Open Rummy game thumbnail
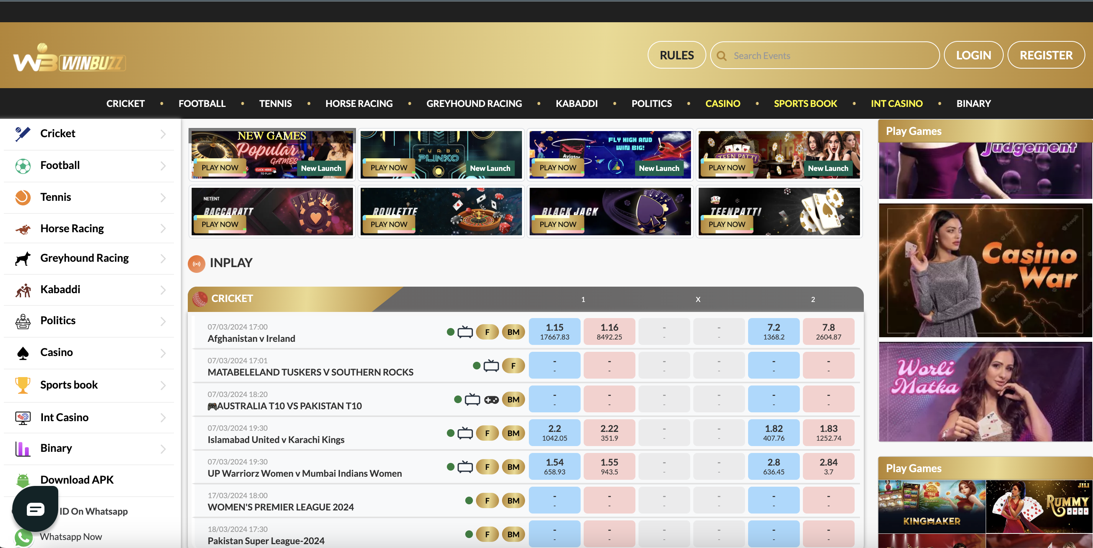Image resolution: width=1093 pixels, height=548 pixels. point(1039,507)
